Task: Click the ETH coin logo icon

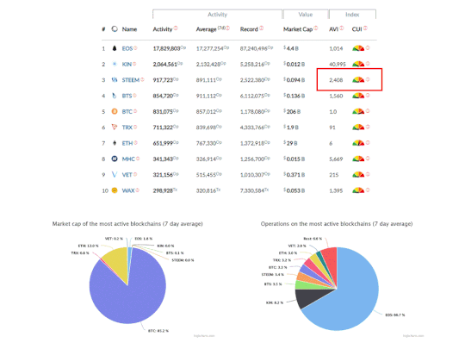Action: tap(115, 143)
